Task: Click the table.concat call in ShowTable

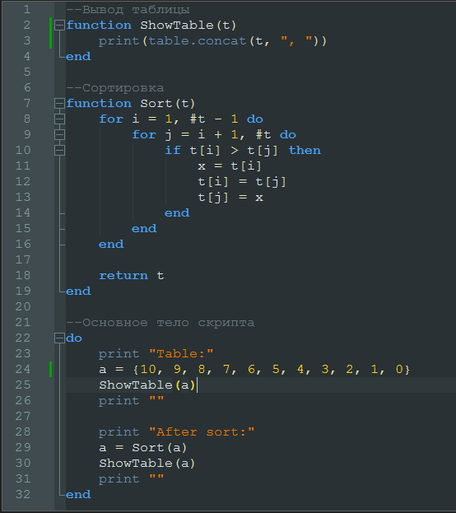Action: click(197, 41)
